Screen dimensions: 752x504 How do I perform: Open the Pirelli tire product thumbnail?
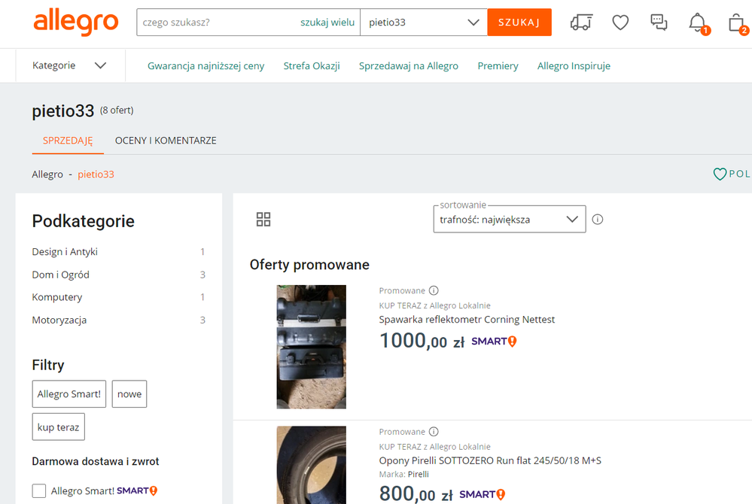pyautogui.click(x=311, y=465)
